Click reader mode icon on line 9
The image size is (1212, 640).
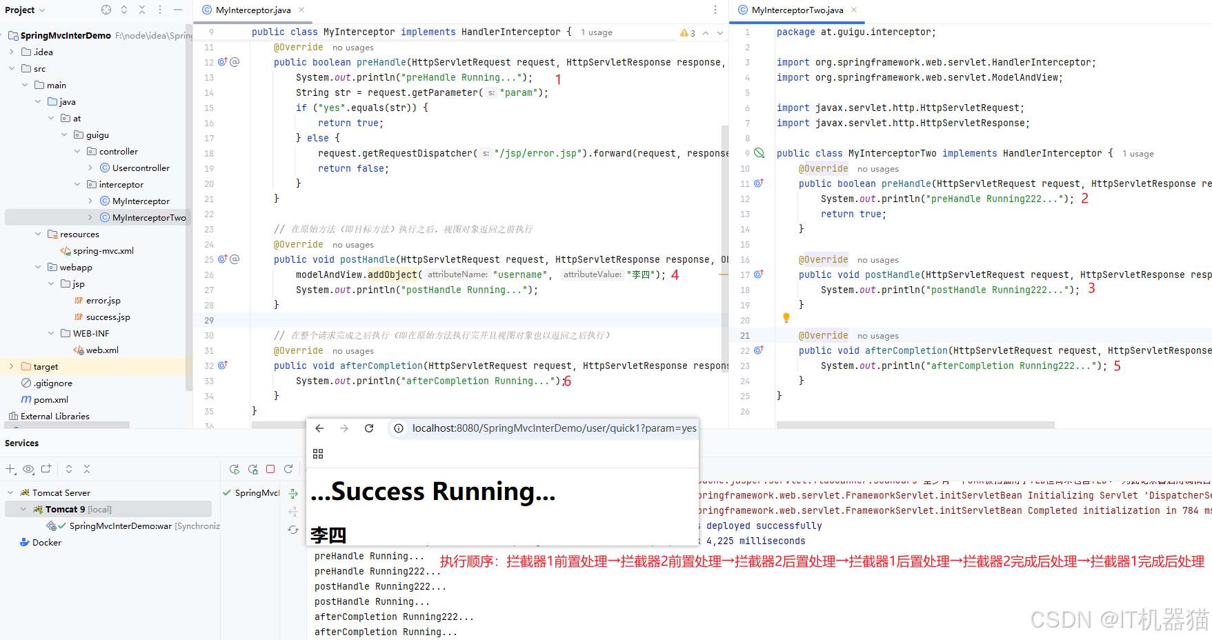click(x=759, y=153)
